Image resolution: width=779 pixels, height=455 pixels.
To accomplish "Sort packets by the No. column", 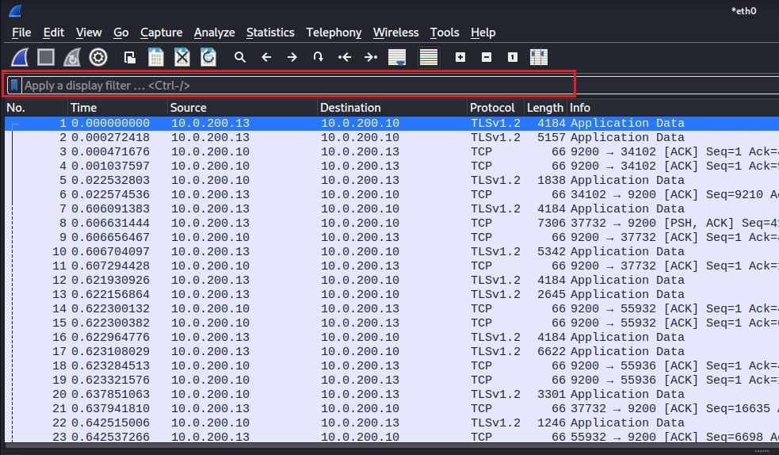I will click(36, 108).
